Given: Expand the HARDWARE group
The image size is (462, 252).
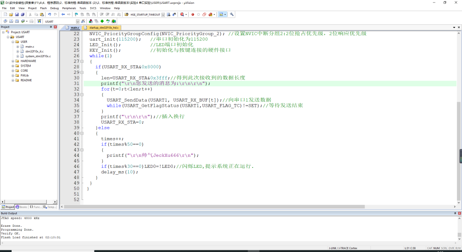Looking at the screenshot, I should [12, 61].
